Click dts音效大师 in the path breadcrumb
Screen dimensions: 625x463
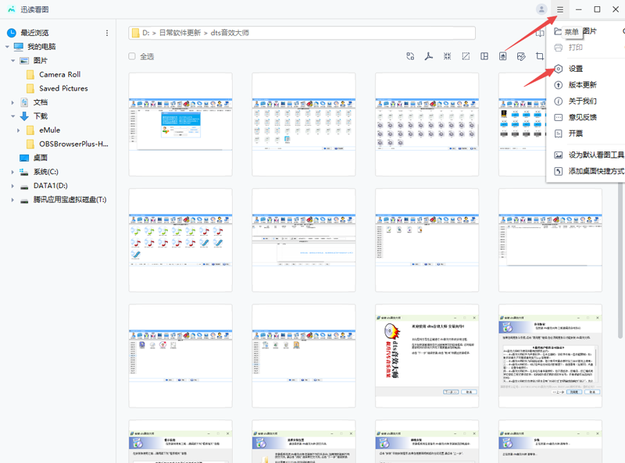pos(230,33)
